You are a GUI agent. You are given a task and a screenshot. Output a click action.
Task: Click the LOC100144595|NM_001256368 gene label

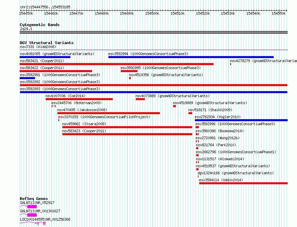(x=45, y=219)
